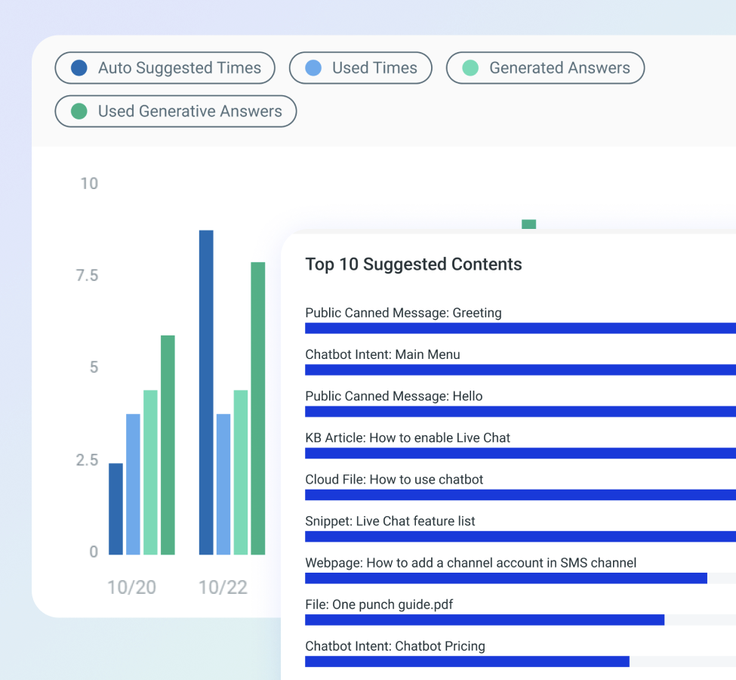Click 'Cloud File: How to use chatbot'
The width and height of the screenshot is (736, 680).
click(x=394, y=479)
